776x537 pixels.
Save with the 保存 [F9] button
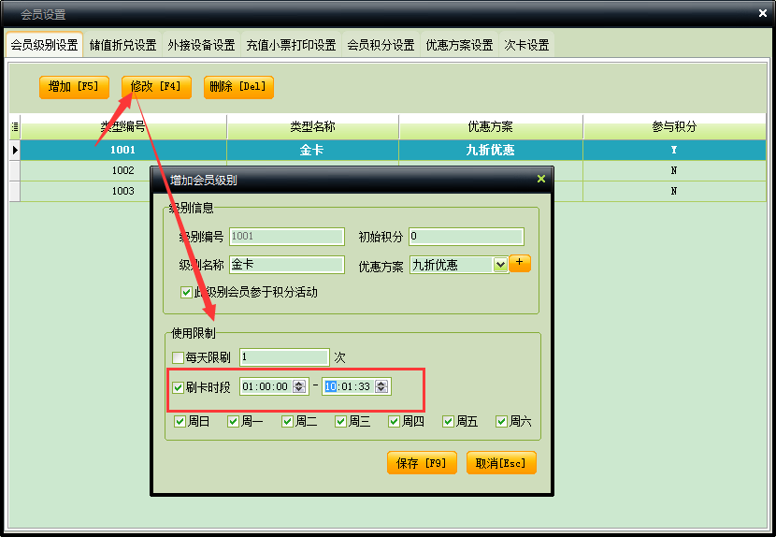422,463
